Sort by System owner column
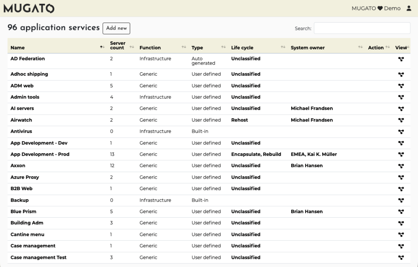Image resolution: width=418 pixels, height=267 pixels. (308, 48)
